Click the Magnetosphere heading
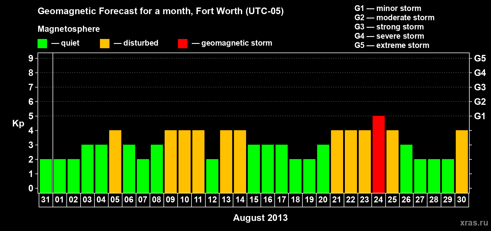 69,29
